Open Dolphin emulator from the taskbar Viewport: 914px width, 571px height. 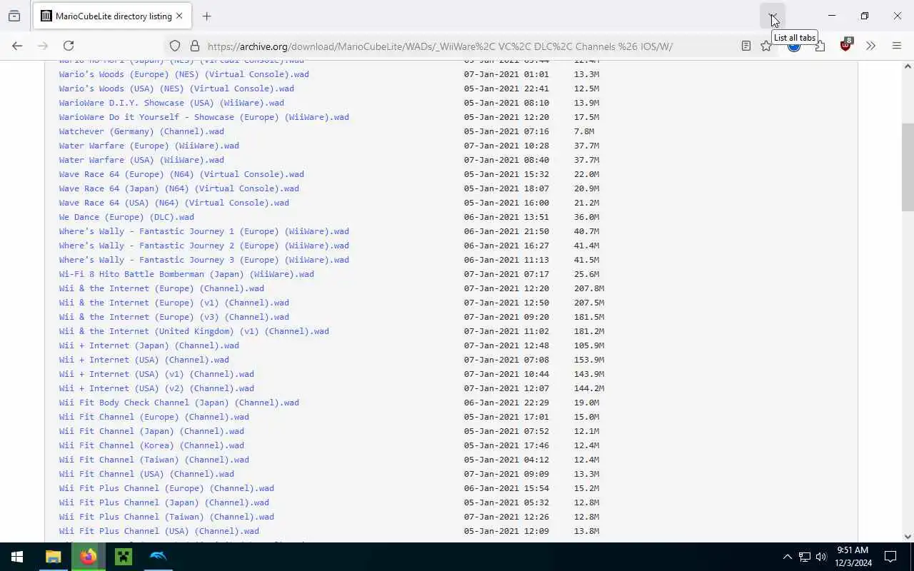[x=159, y=557]
